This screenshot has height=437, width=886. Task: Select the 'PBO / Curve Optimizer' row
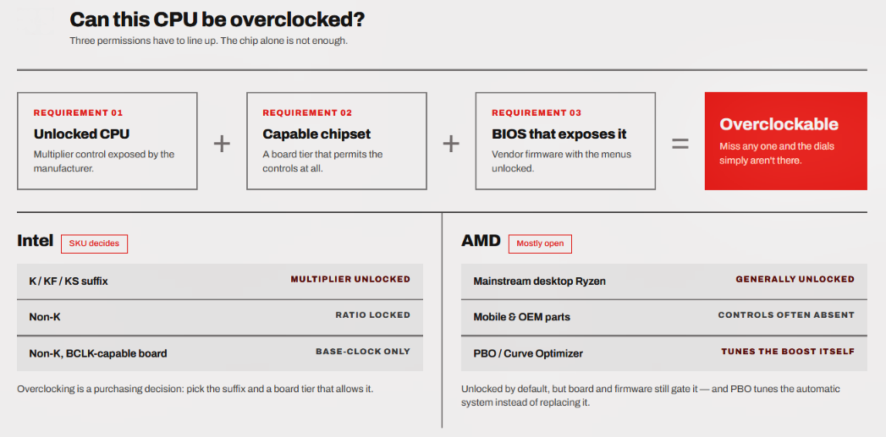click(664, 353)
